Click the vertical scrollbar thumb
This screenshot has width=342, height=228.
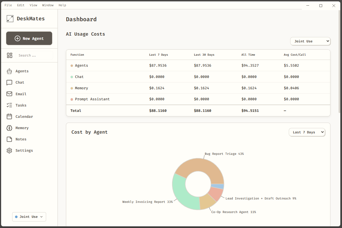(x=339, y=61)
